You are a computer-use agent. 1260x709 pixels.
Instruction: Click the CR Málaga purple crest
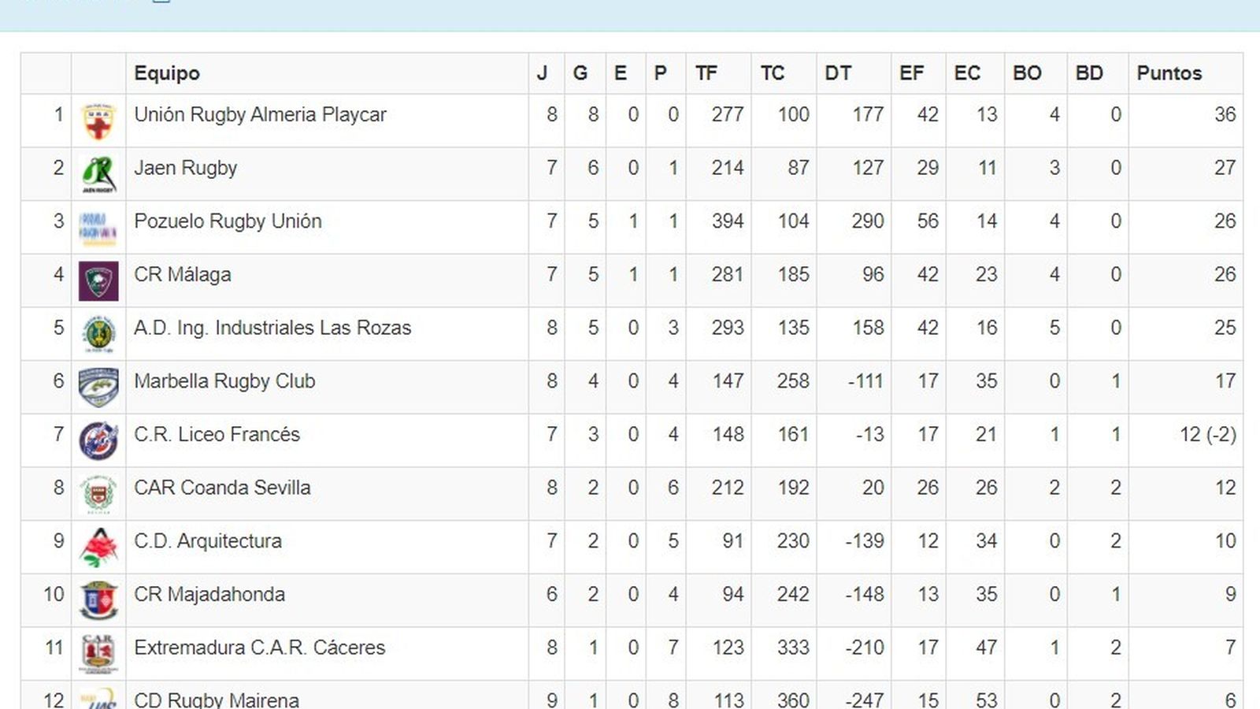(98, 281)
